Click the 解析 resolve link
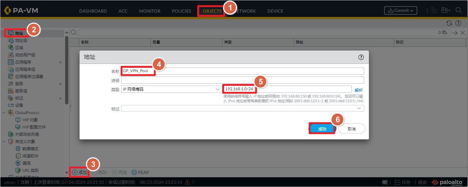 (359, 90)
